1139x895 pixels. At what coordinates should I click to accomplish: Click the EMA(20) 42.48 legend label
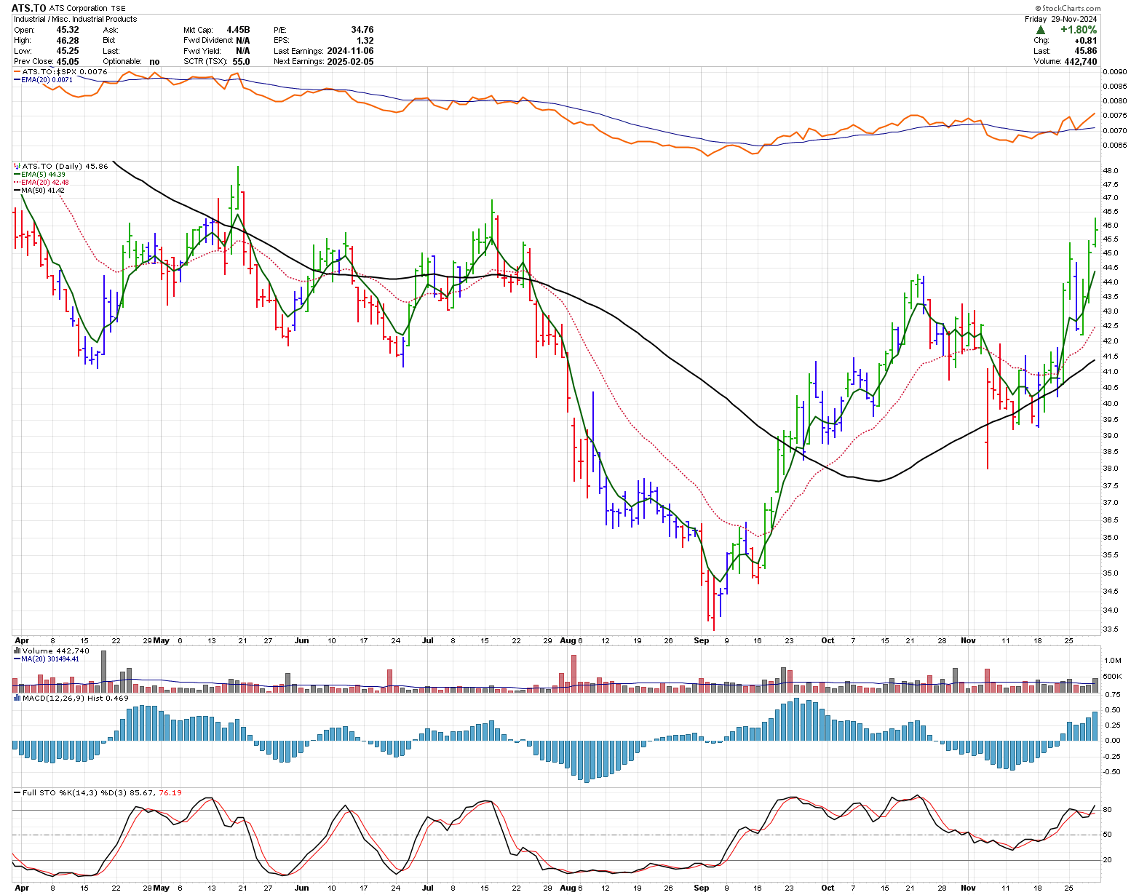(44, 183)
